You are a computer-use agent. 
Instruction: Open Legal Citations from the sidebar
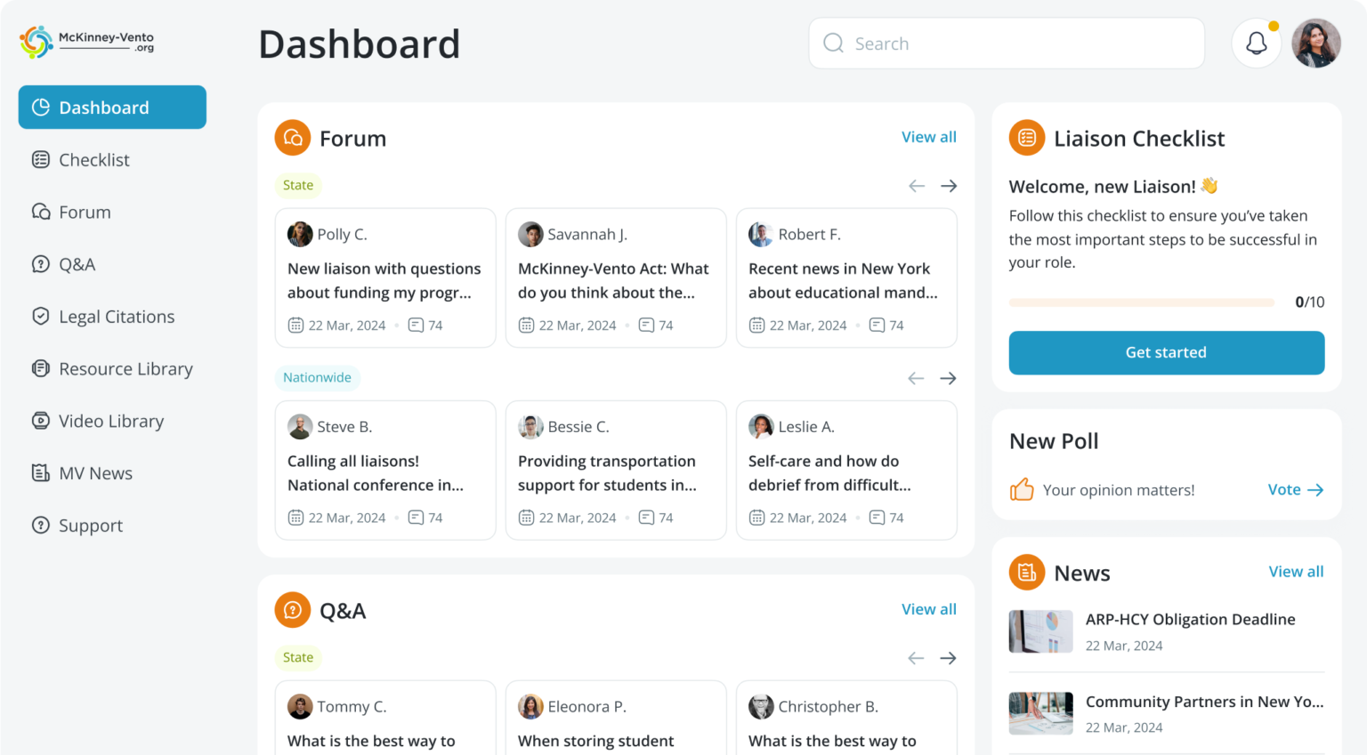116,317
